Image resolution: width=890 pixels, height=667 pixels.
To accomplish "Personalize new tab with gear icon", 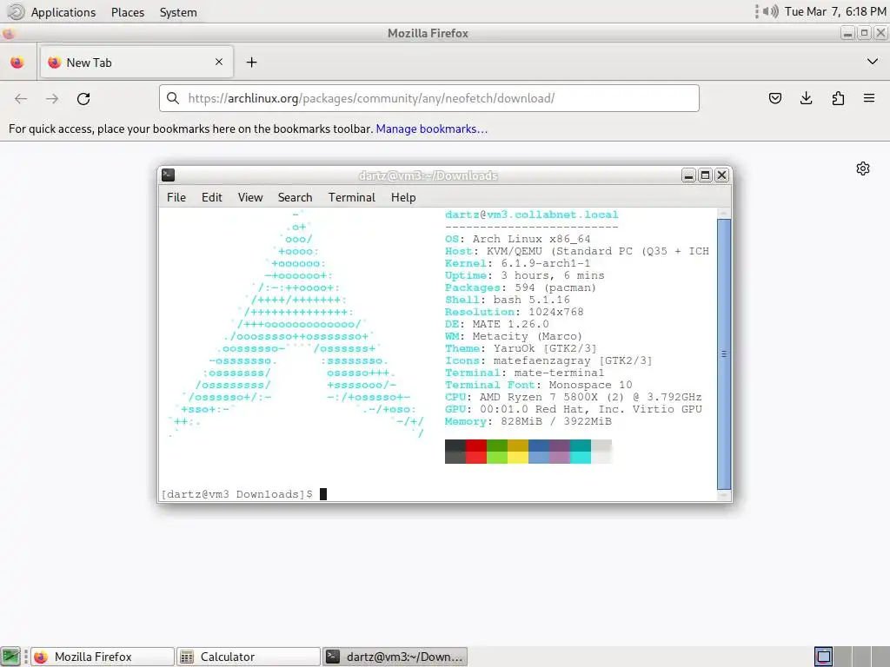I will click(x=863, y=168).
